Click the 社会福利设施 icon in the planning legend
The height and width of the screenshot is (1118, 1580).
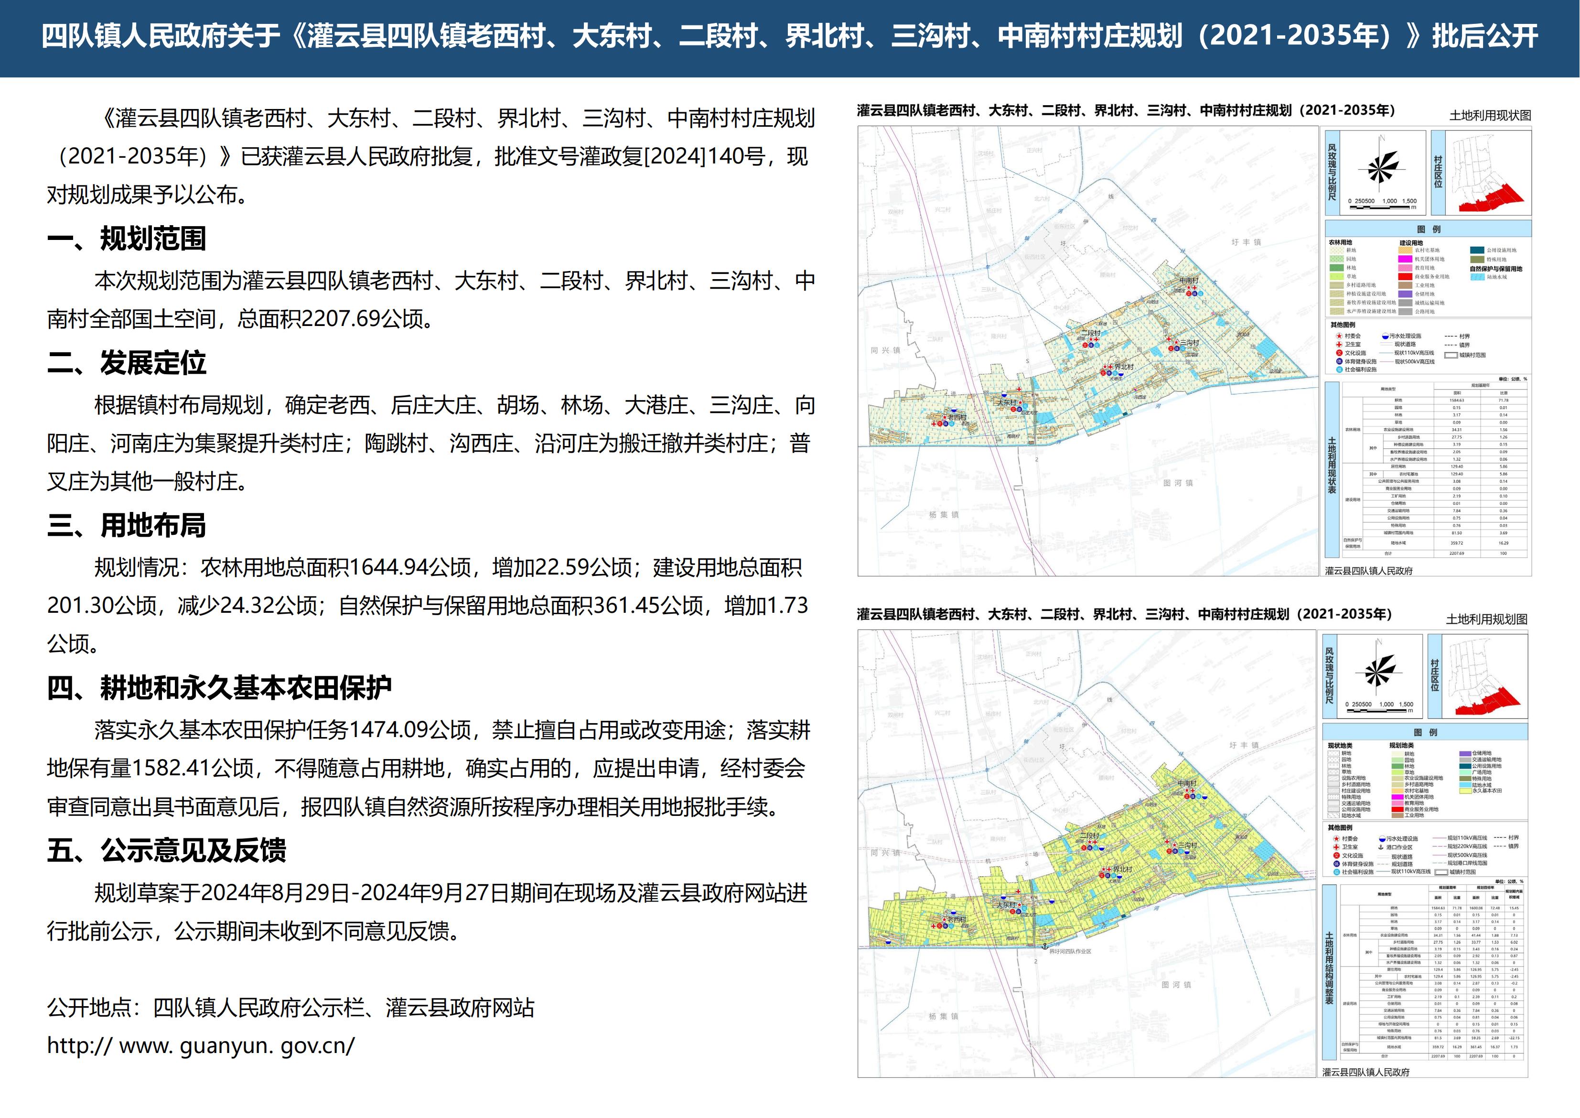1336,872
